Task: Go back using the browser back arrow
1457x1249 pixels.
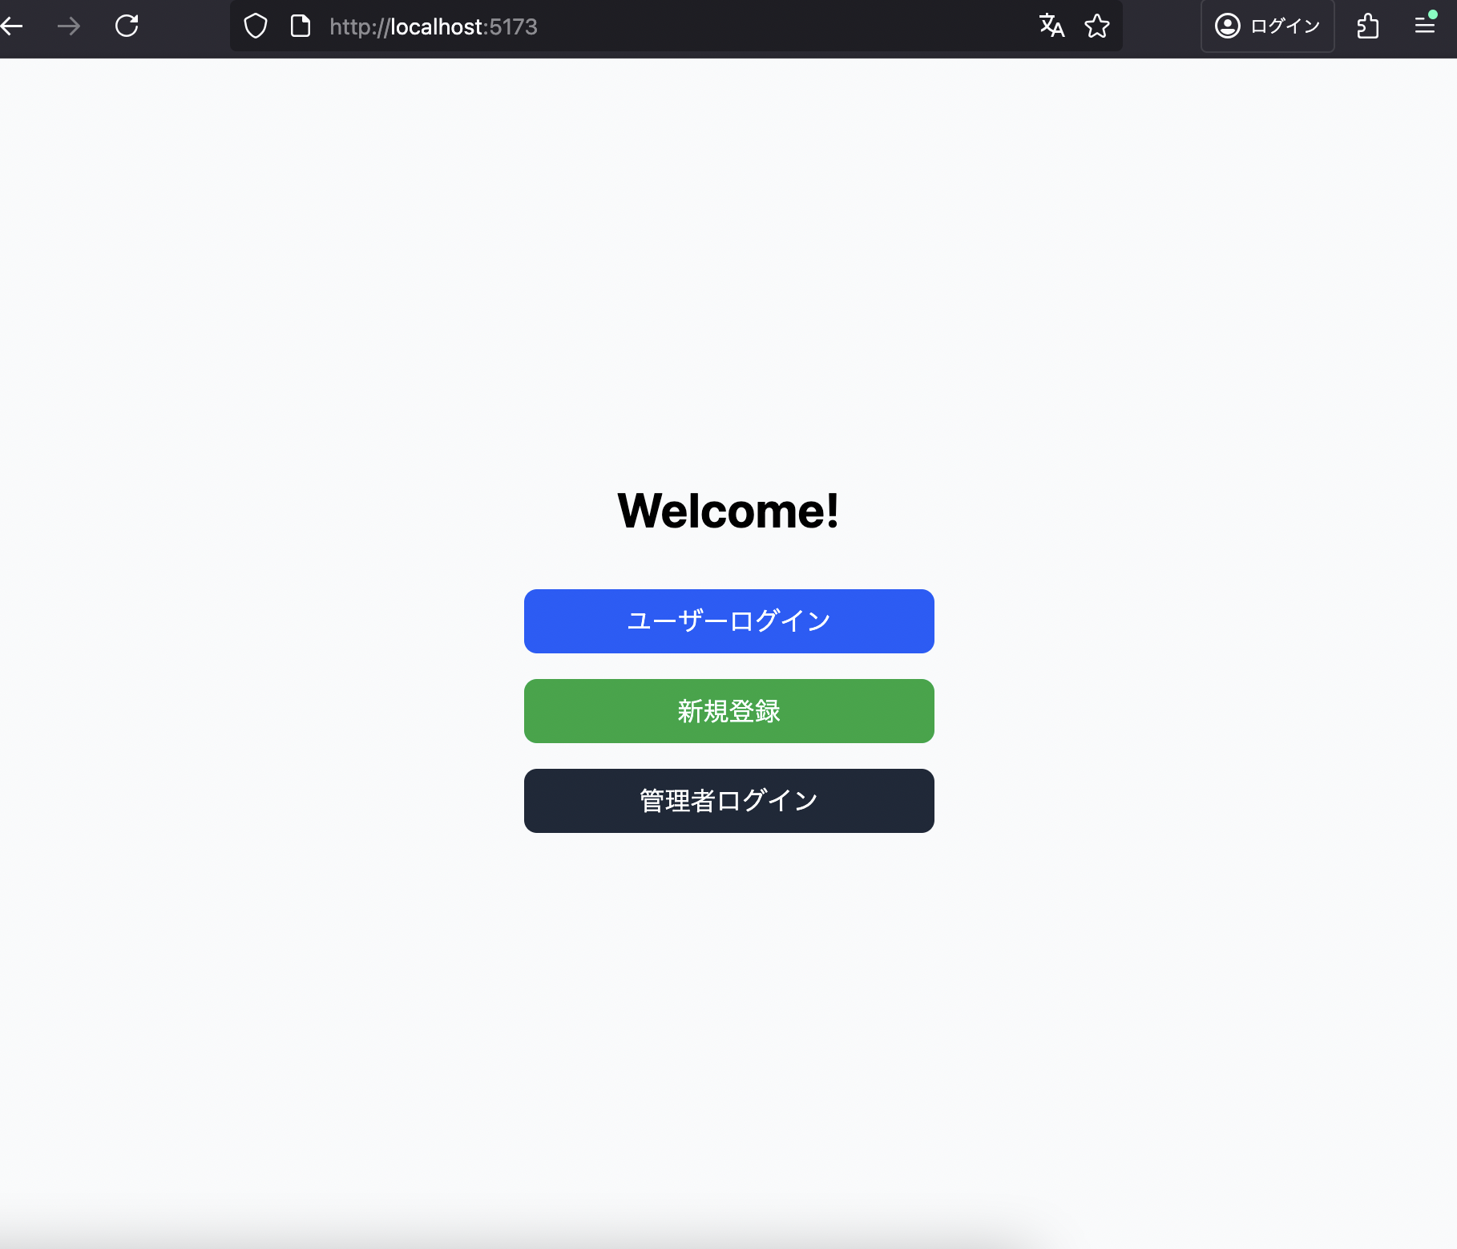Action: tap(13, 26)
